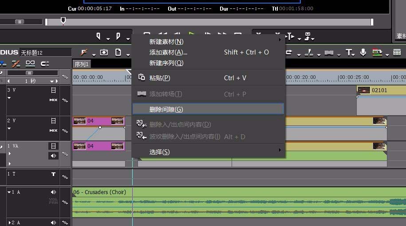
Task: Select the 02101 clip on the 3 V track
Action: tap(381, 90)
